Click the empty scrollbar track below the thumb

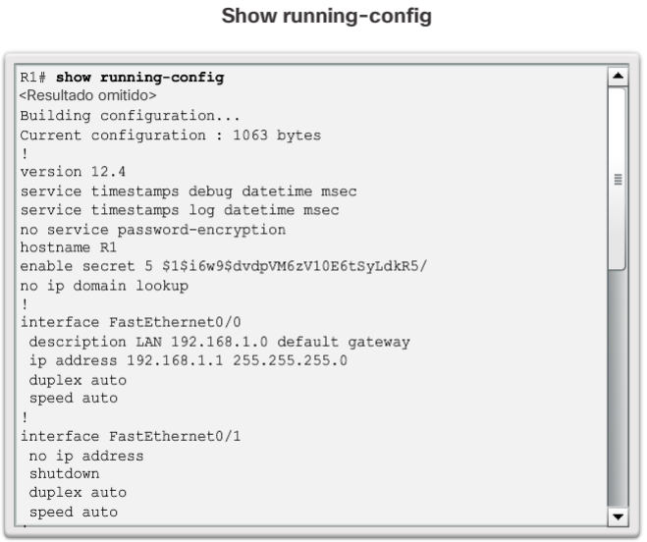point(617,393)
